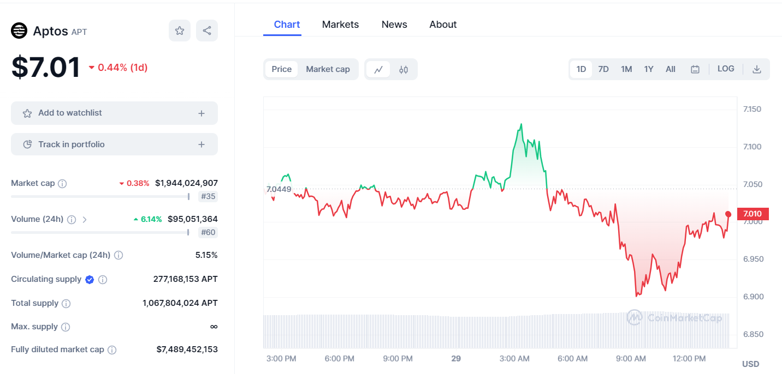Screen dimensions: 782x374
Task: Click the red current price dot on chart
Action: coord(728,214)
